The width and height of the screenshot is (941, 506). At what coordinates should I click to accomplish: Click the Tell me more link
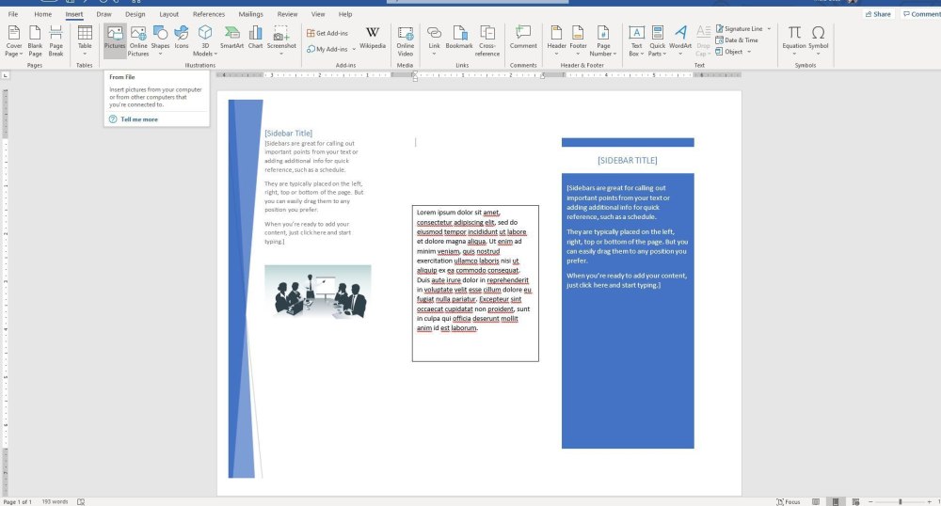(x=139, y=119)
